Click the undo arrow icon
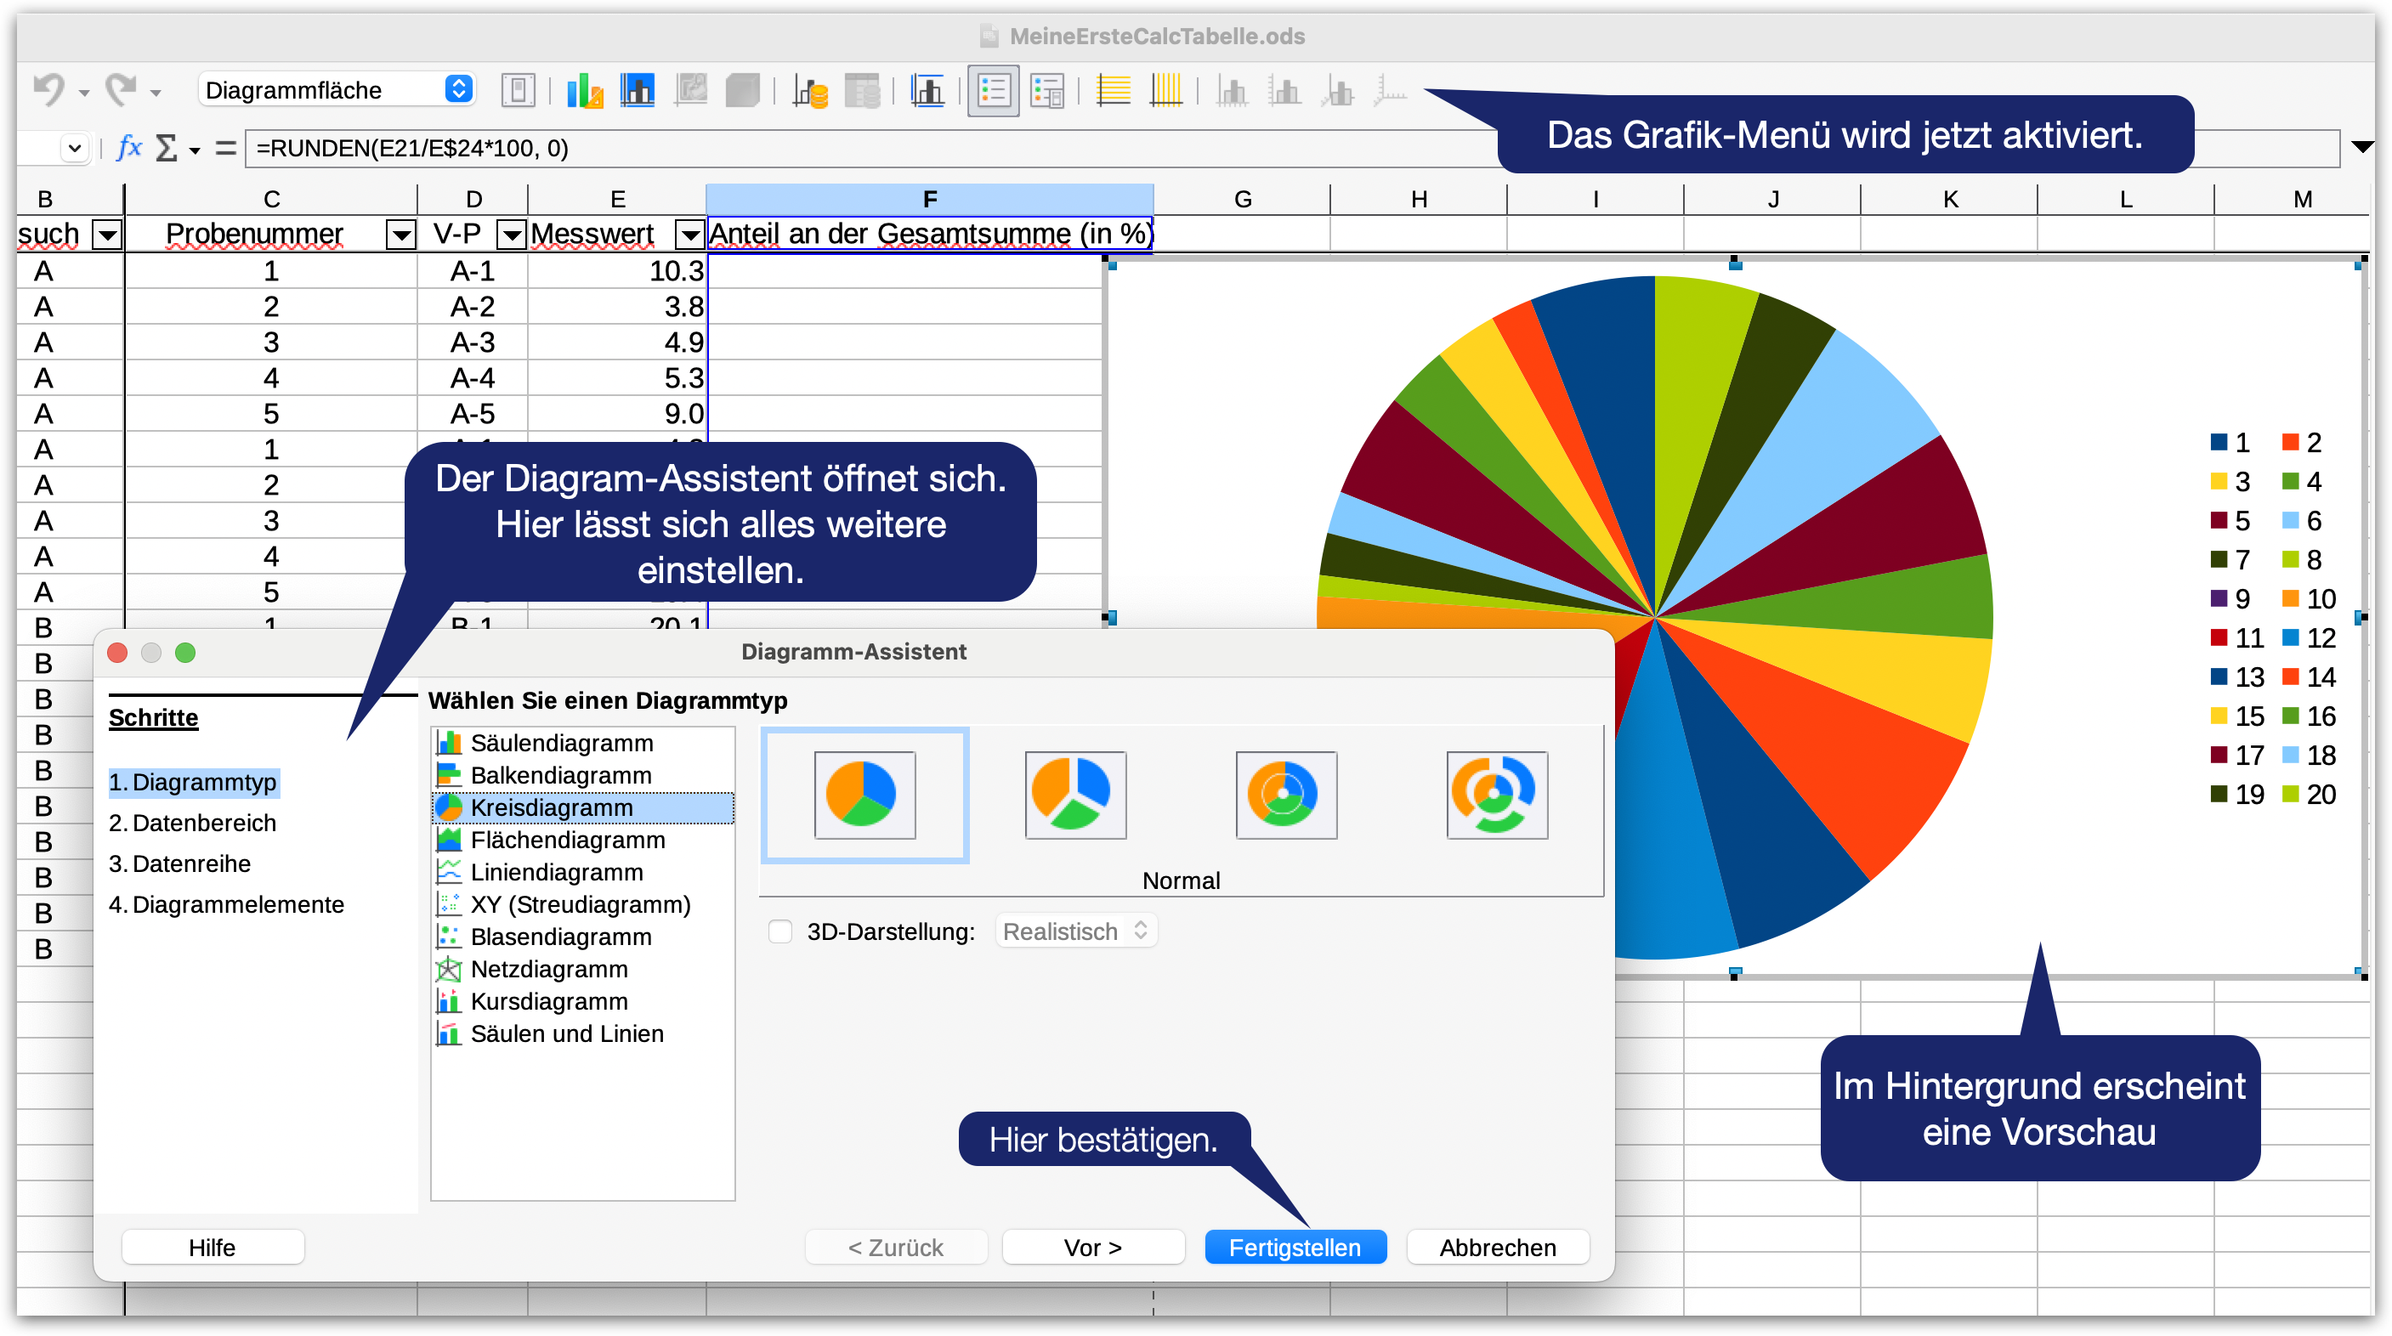The image size is (2392, 1336). click(x=48, y=90)
